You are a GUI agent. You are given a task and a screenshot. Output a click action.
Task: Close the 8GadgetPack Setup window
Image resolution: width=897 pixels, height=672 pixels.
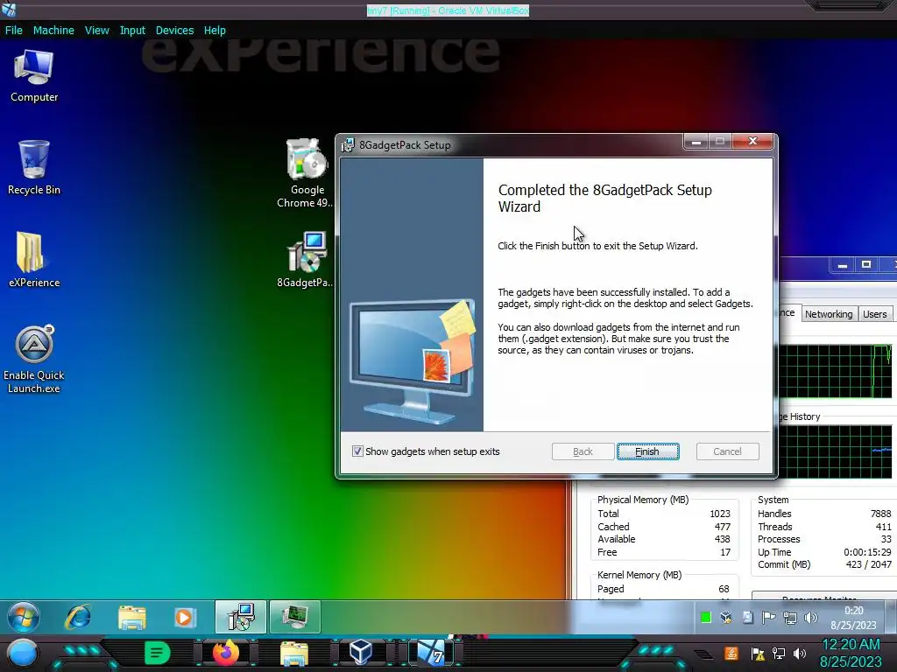[x=752, y=141]
